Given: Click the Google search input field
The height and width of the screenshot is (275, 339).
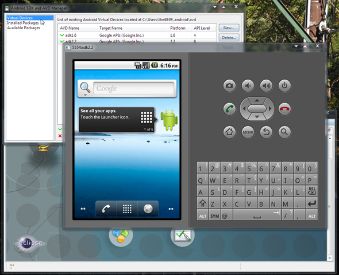Looking at the screenshot, I should tap(134, 88).
